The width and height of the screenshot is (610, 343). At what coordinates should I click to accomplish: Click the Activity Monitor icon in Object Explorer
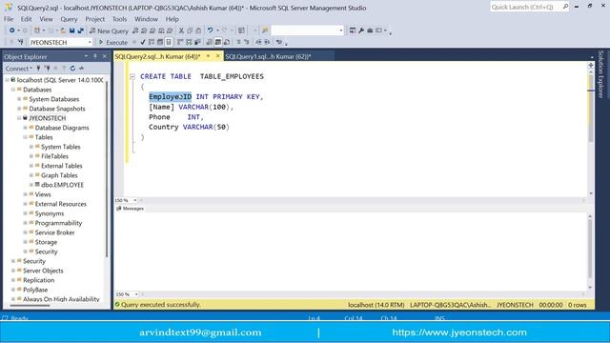(x=81, y=68)
